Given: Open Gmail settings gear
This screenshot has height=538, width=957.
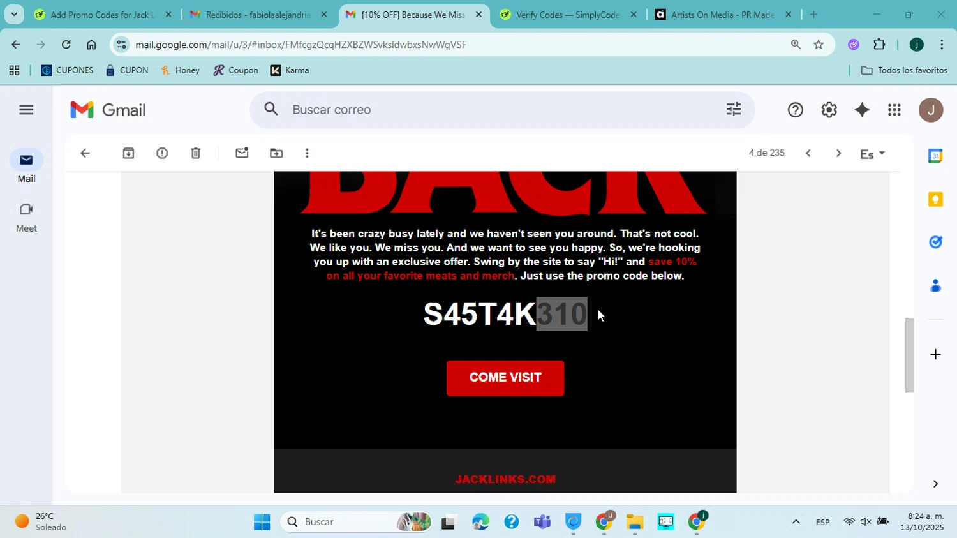Looking at the screenshot, I should (x=829, y=110).
